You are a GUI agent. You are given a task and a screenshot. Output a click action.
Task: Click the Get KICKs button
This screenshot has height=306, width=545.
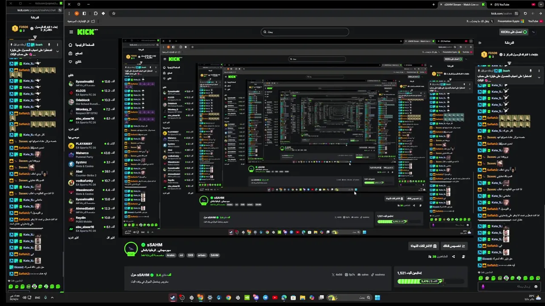[513, 32]
